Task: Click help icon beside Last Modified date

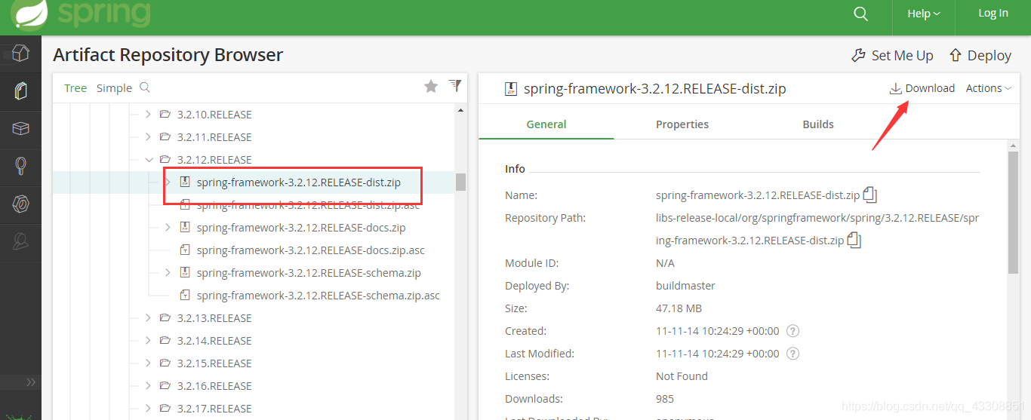Action: [x=792, y=354]
